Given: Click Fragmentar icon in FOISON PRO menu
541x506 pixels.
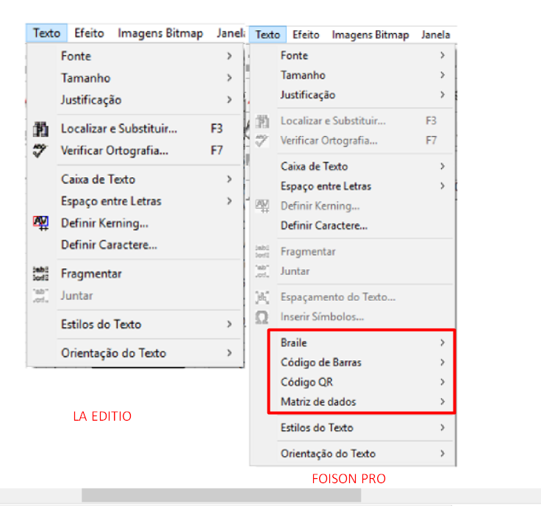Looking at the screenshot, I should (x=262, y=252).
